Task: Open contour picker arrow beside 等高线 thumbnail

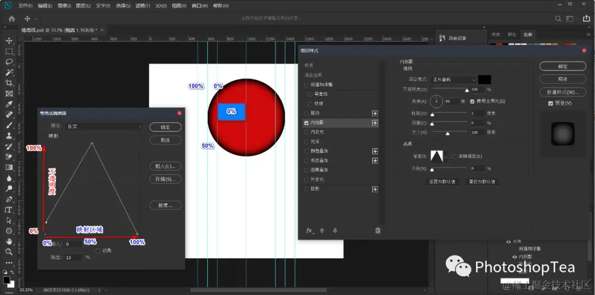Action: (446, 156)
